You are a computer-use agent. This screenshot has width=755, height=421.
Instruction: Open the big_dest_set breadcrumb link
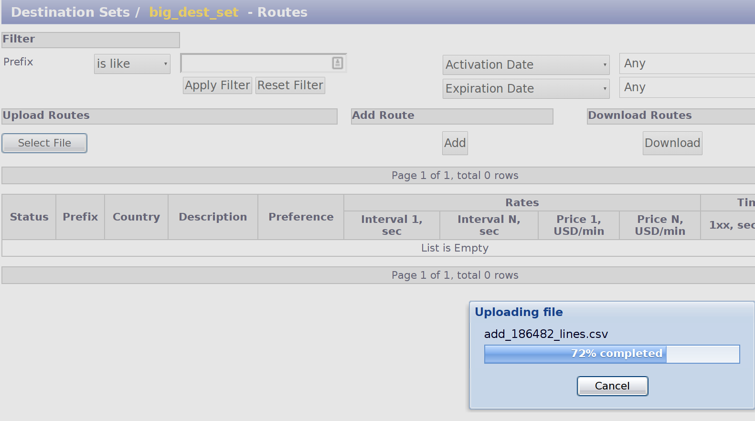193,12
